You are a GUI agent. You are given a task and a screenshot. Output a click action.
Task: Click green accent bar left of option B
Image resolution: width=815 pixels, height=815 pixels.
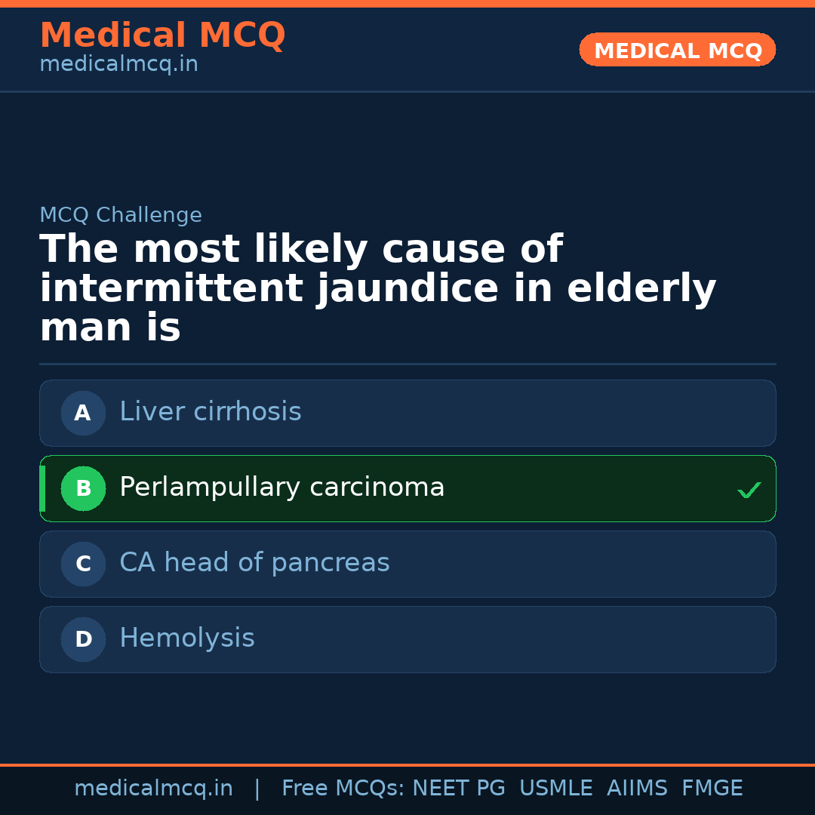pyautogui.click(x=42, y=488)
